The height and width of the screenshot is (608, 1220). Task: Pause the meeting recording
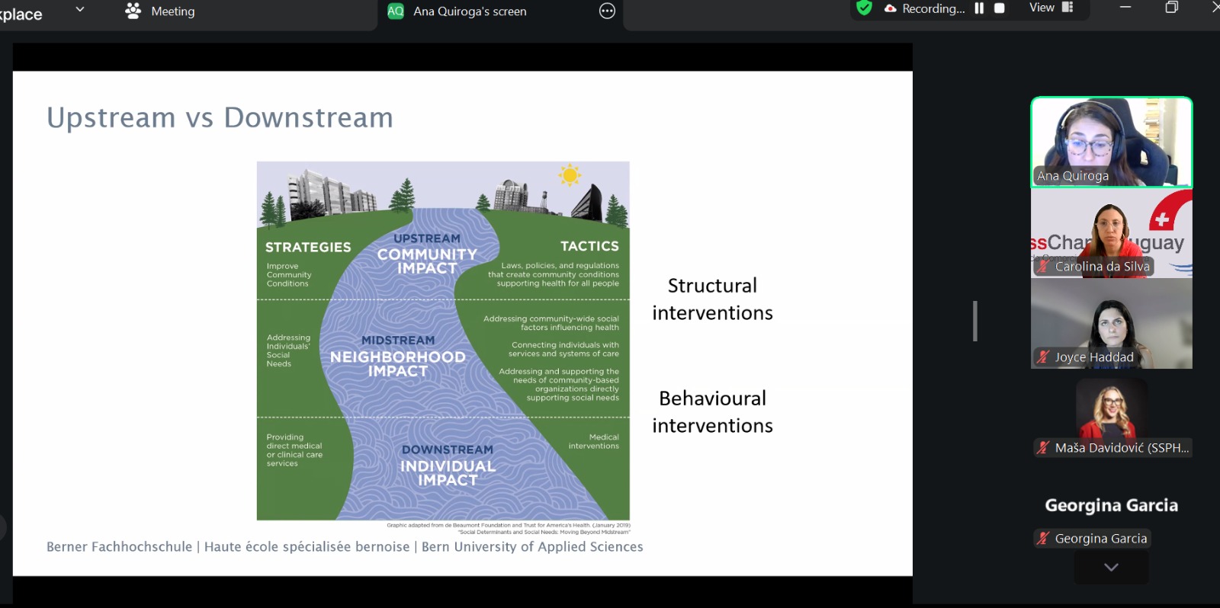(x=979, y=8)
